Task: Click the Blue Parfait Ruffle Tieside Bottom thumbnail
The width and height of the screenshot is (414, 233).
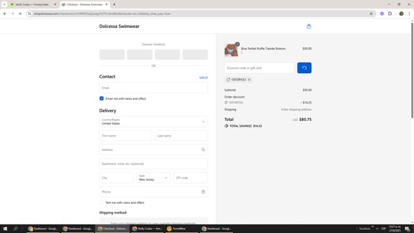Action: (x=231, y=50)
